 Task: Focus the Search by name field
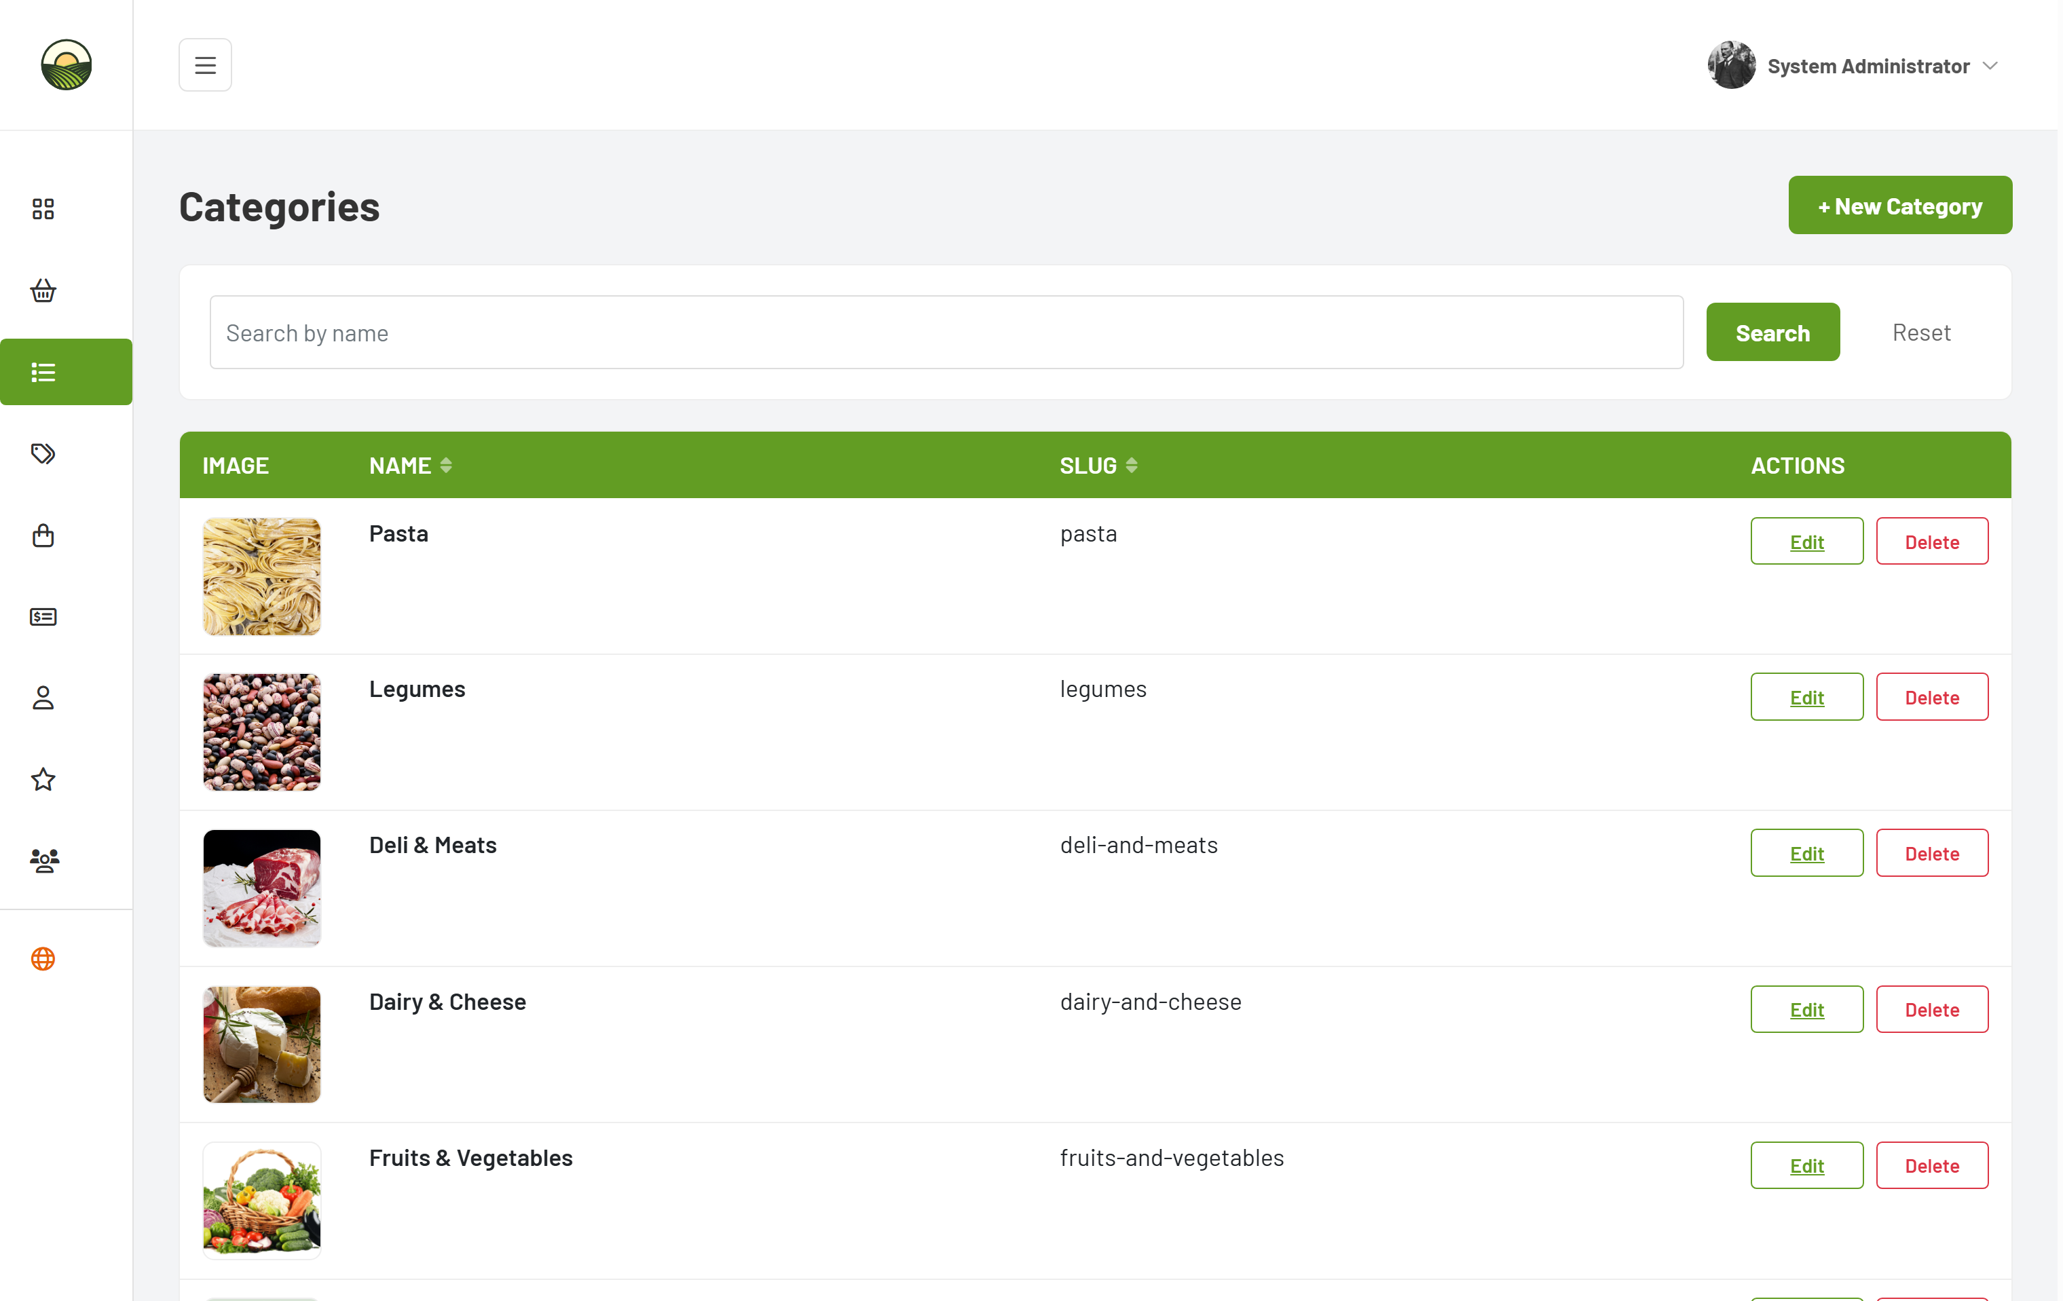[946, 333]
